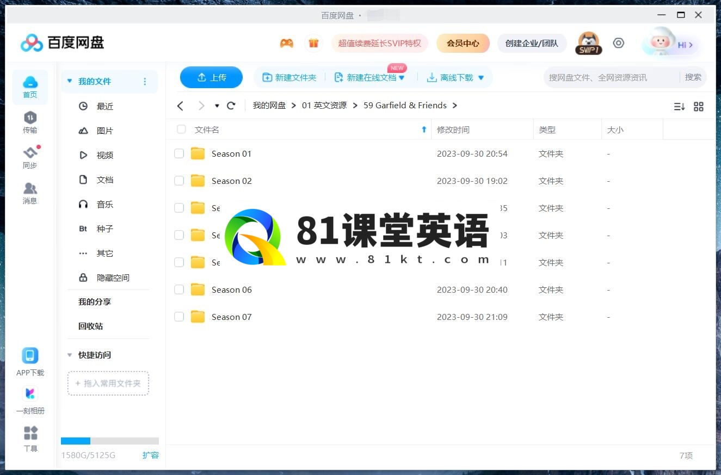Image resolution: width=721 pixels, height=475 pixels.
Task: Sort by 类型 column header
Action: [547, 130]
